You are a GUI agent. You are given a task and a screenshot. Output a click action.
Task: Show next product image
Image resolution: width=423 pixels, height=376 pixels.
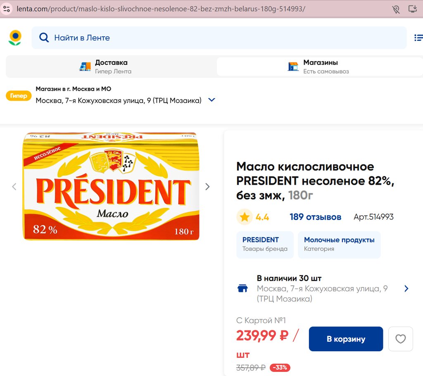[207, 186]
